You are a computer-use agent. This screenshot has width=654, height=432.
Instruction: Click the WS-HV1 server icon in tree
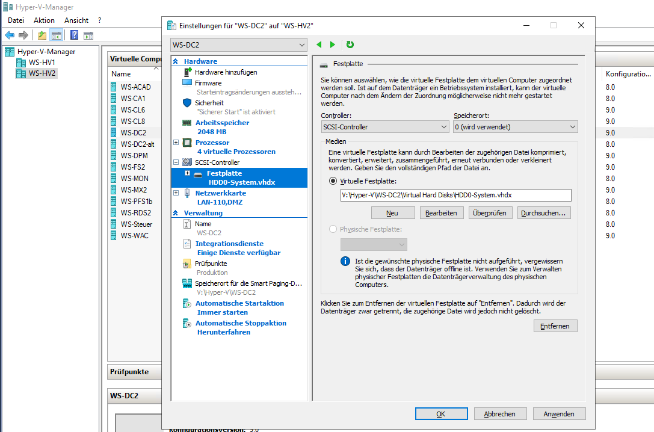(21, 63)
